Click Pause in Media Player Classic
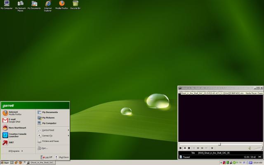This screenshot has width=264, height=165. [185, 148]
